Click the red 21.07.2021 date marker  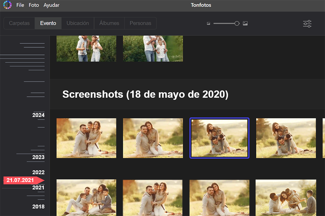tap(24, 180)
